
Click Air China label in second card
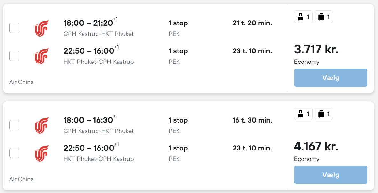click(x=21, y=179)
